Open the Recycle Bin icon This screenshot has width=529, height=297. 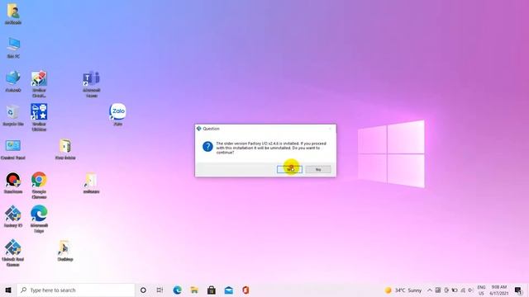point(13,115)
